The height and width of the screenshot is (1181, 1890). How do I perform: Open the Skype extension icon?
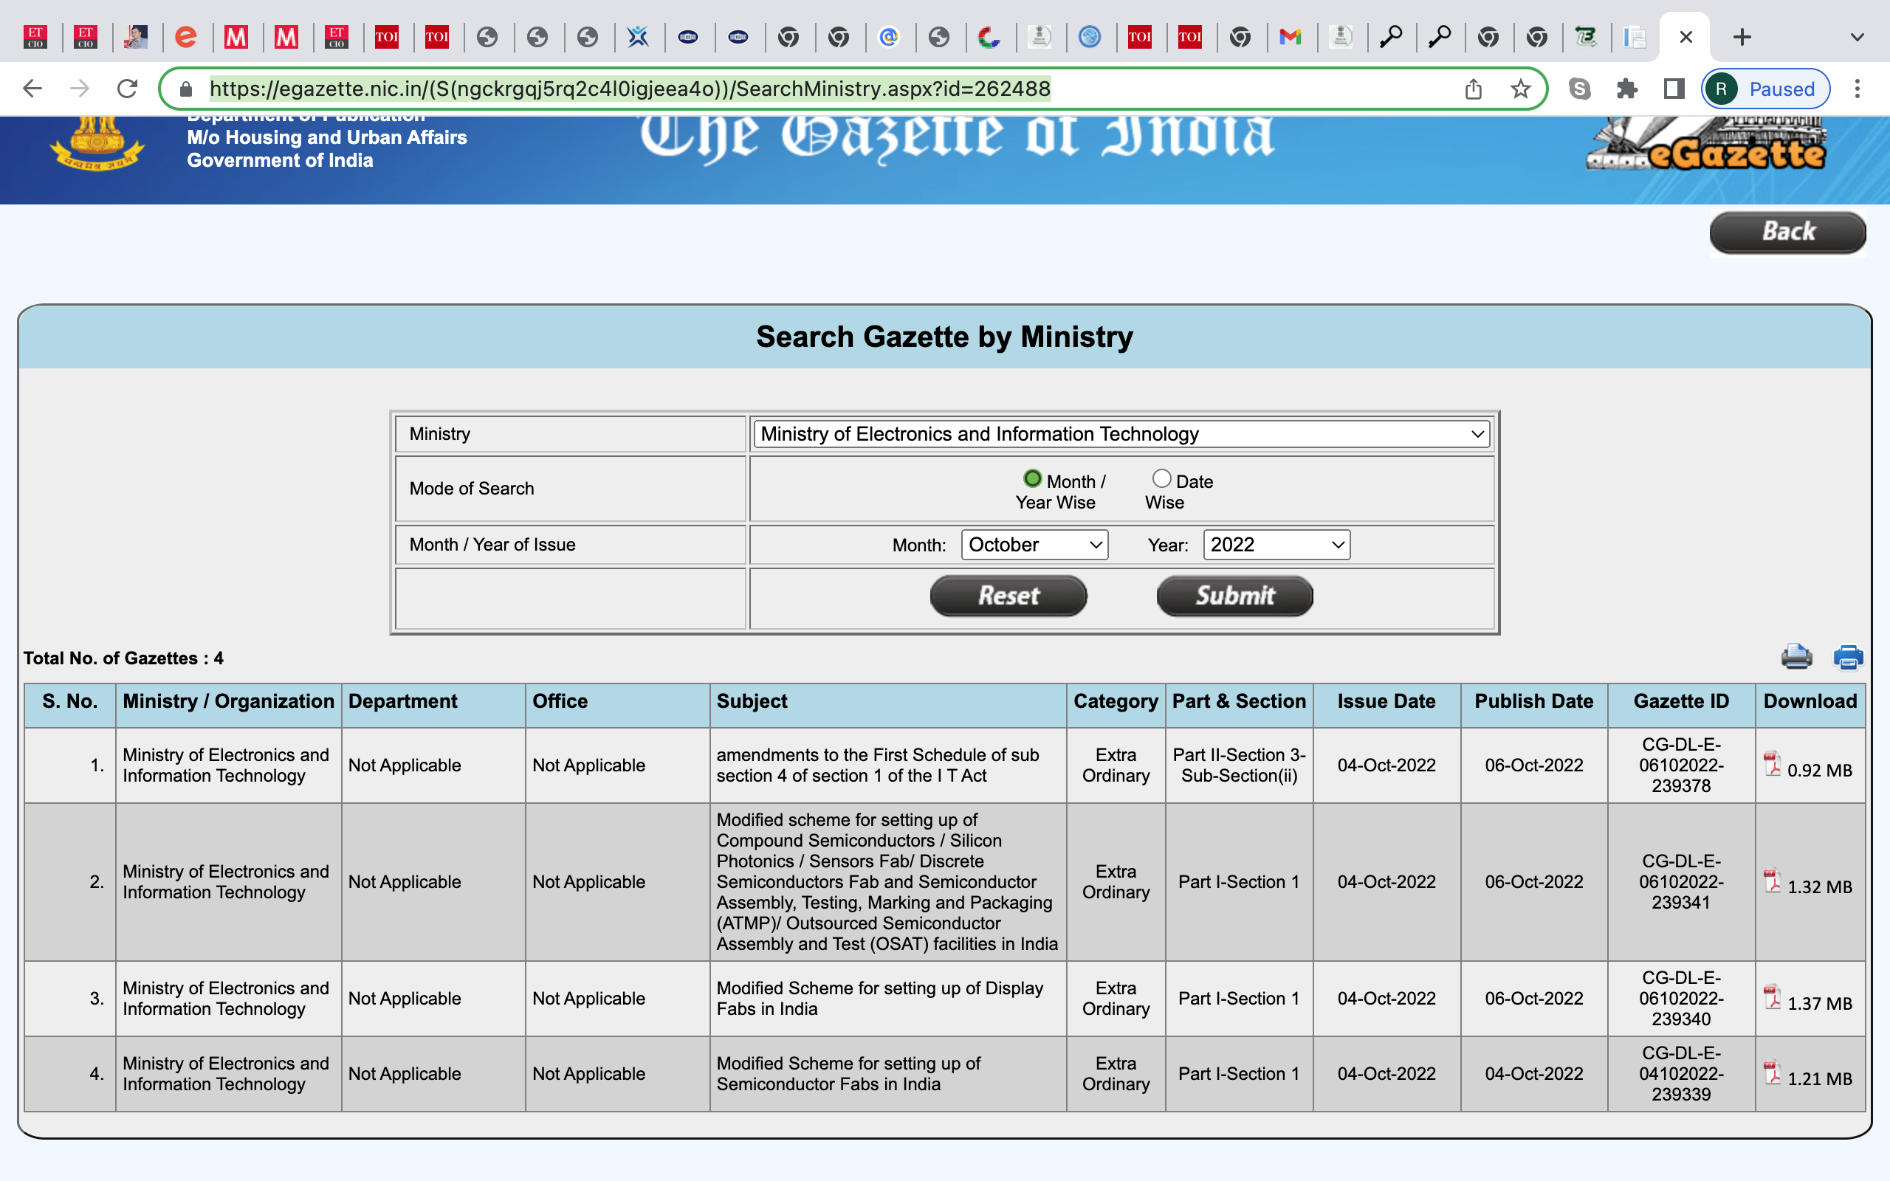click(x=1579, y=89)
